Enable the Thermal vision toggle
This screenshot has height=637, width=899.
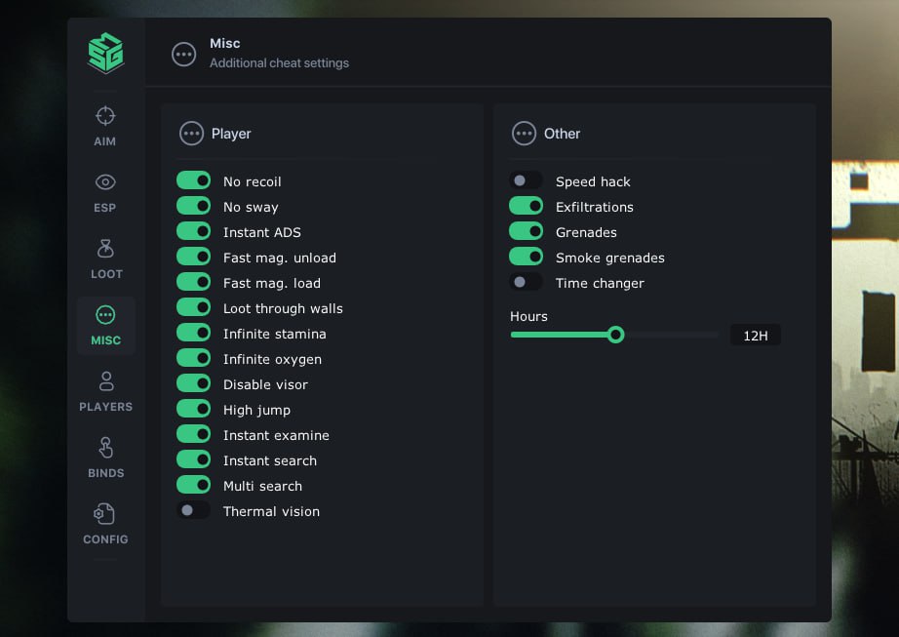193,511
